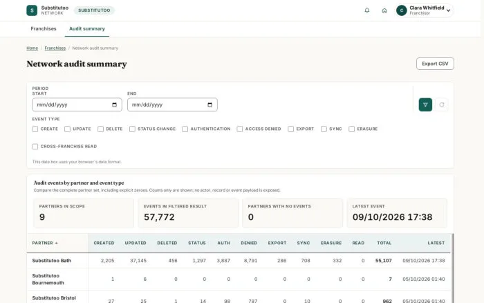Click the Partners in scope value 9

coord(42,217)
